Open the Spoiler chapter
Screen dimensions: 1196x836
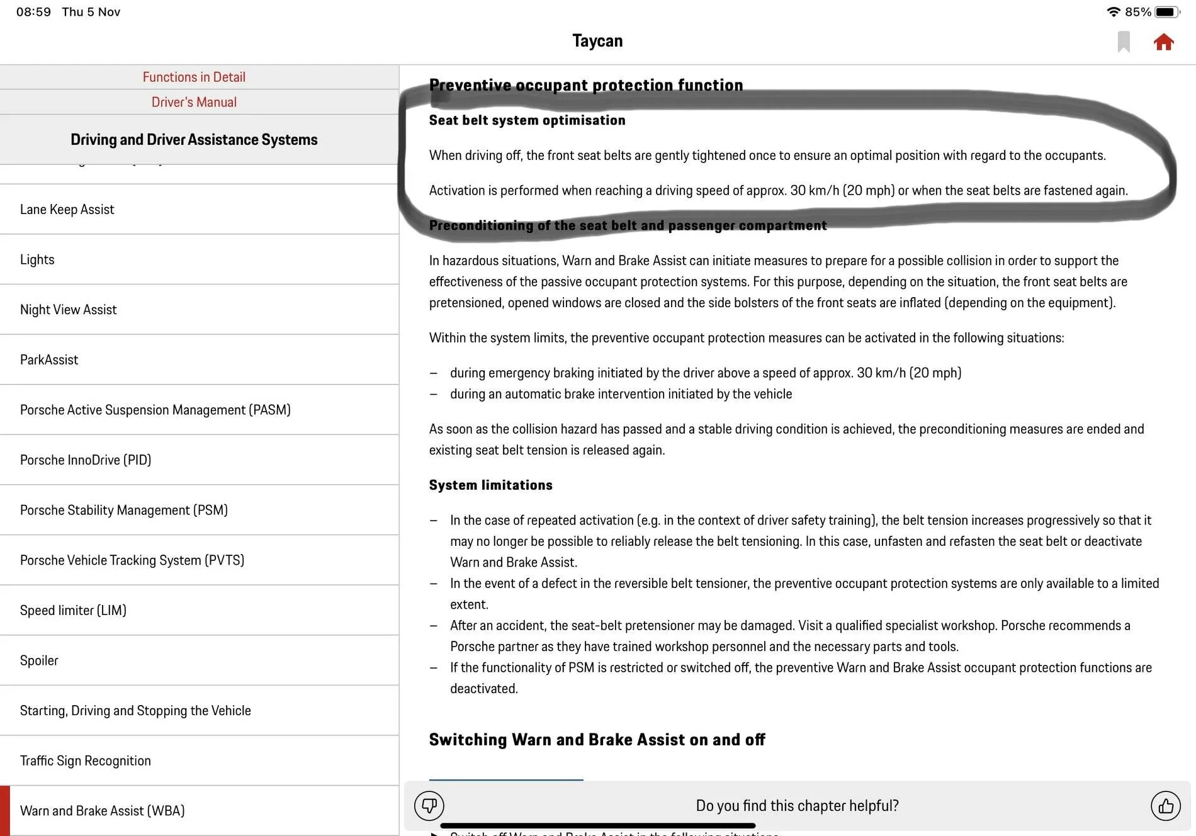(x=200, y=660)
